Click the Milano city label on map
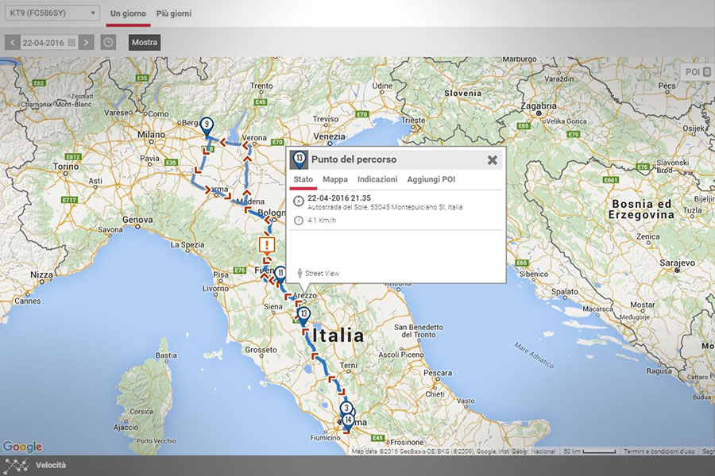The height and width of the screenshot is (476, 715). (152, 135)
